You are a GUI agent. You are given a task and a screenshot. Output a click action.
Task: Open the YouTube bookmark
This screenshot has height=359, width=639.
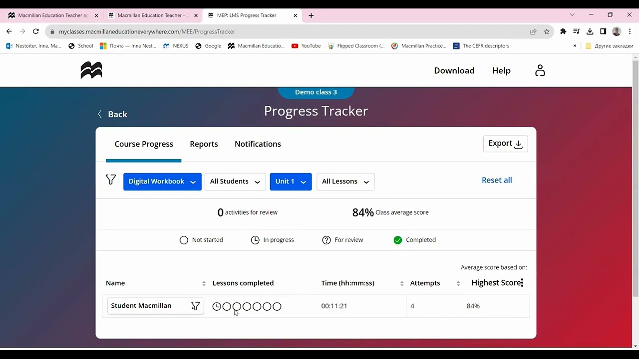pyautogui.click(x=306, y=46)
